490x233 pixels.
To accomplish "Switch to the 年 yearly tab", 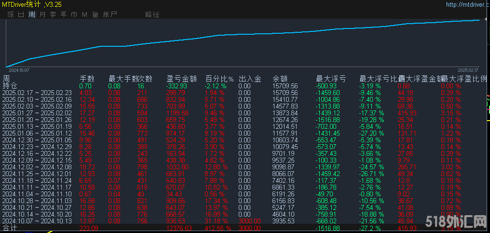I will (64, 14).
